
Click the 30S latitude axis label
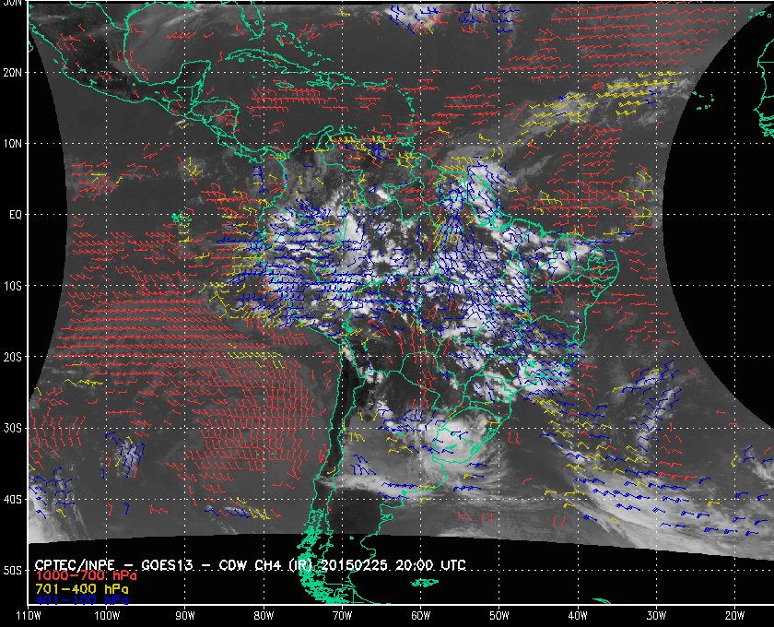click(x=12, y=429)
